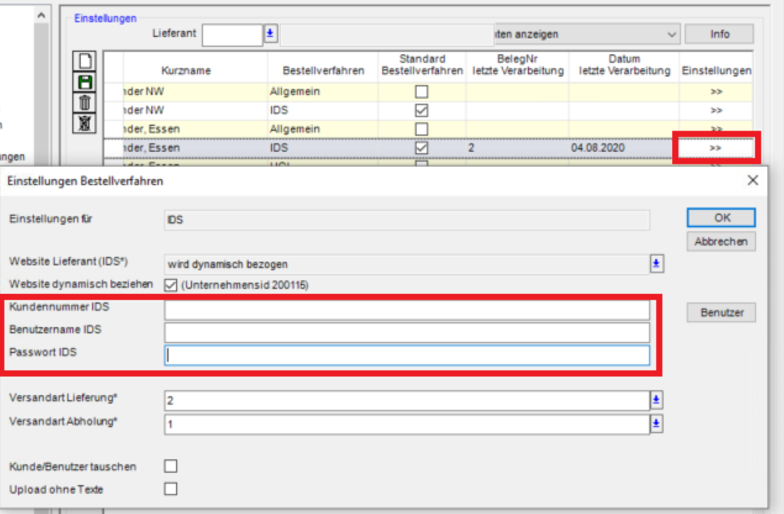
Task: Open settings >> for Essen IDS row
Action: click(x=715, y=147)
